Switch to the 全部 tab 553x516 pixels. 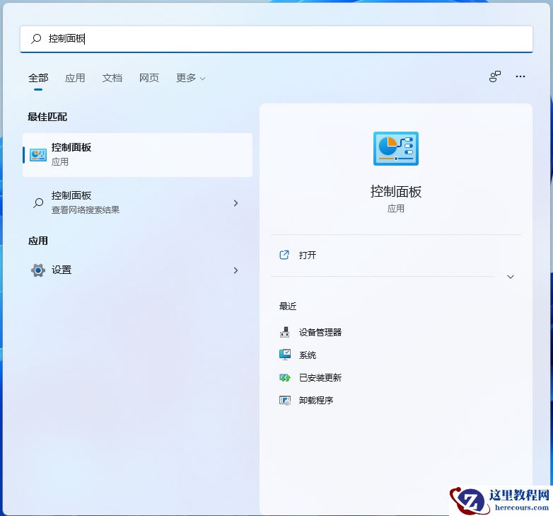pos(38,78)
